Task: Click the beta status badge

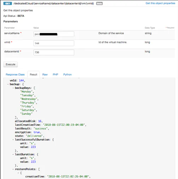Action: click(99, 4)
